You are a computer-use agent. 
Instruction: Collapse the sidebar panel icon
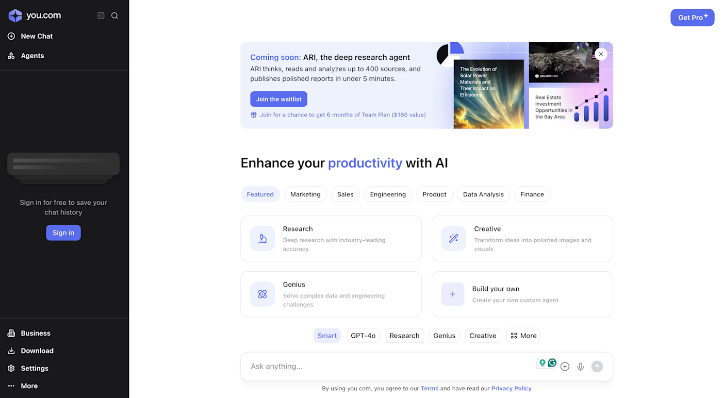point(101,15)
